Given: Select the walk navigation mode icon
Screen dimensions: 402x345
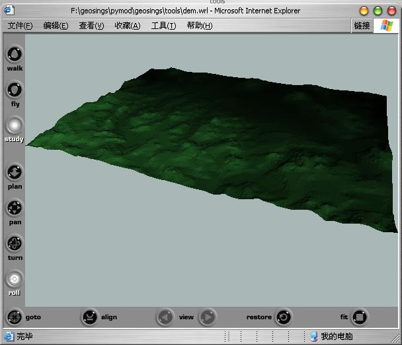Looking at the screenshot, I should [15, 54].
